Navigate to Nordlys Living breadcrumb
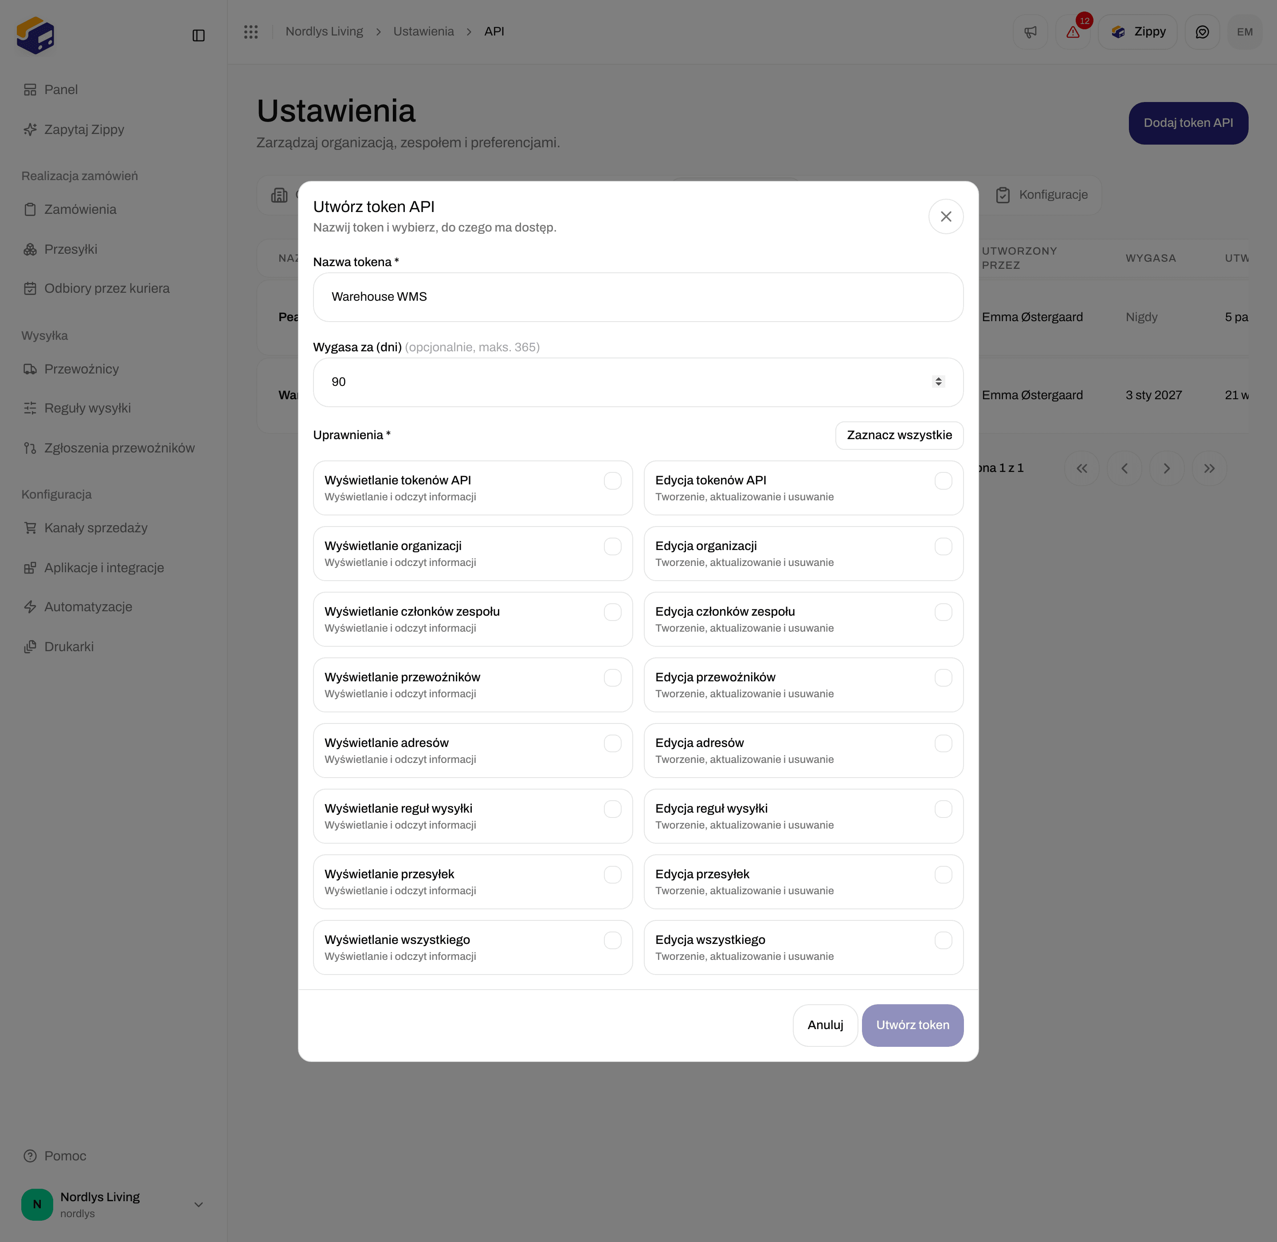The width and height of the screenshot is (1277, 1242). tap(324, 31)
